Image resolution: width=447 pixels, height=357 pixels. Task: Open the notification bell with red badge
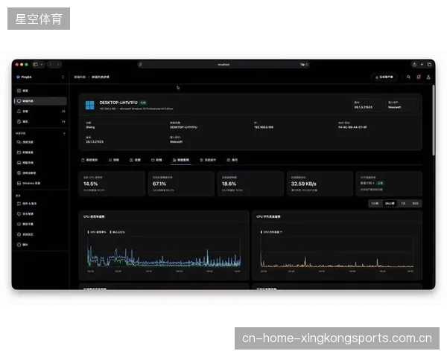tap(419, 77)
